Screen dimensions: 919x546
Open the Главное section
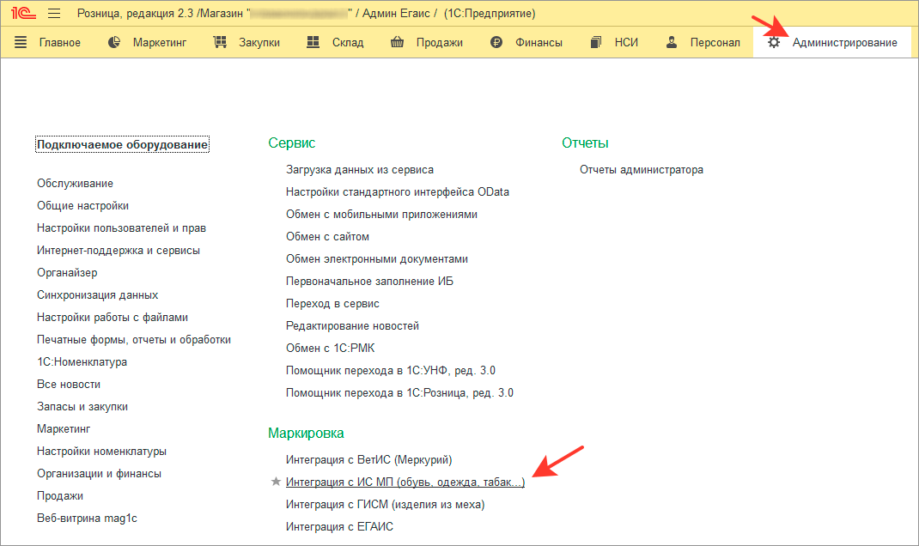click(x=60, y=43)
